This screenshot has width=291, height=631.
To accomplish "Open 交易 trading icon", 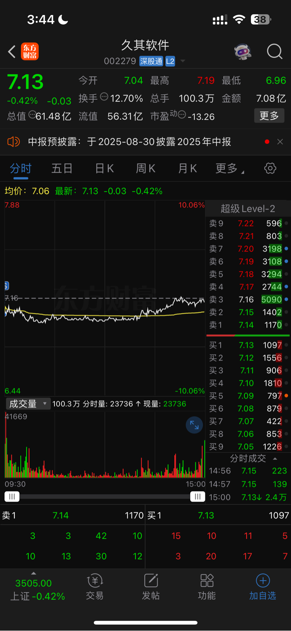I will (x=95, y=587).
